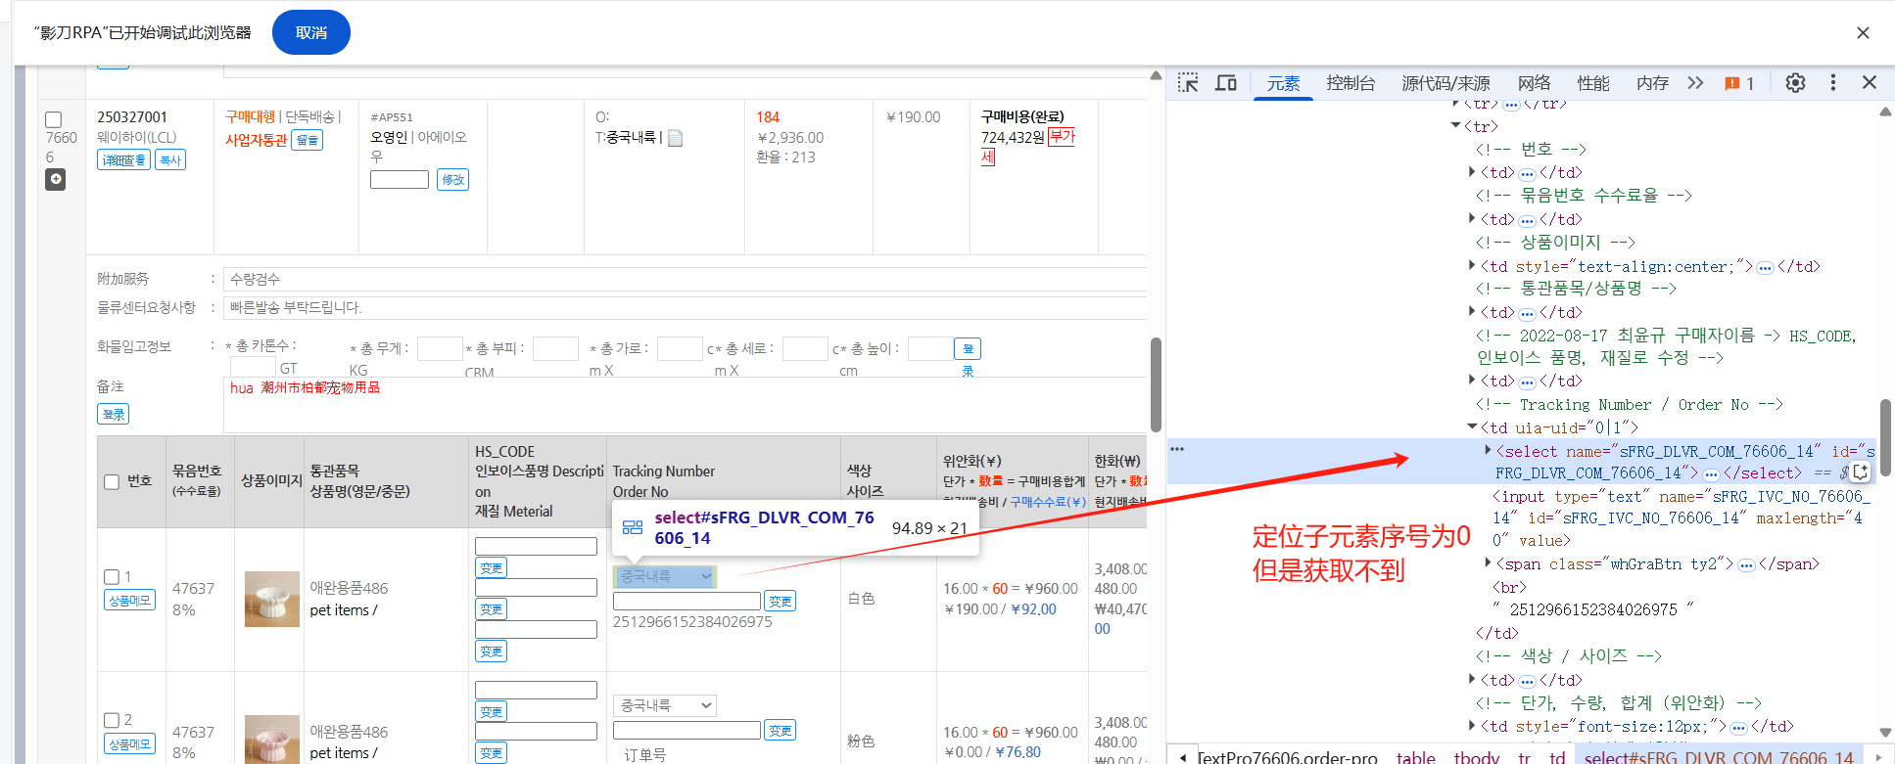
Task: Click the tracking number input in row 1
Action: click(687, 601)
